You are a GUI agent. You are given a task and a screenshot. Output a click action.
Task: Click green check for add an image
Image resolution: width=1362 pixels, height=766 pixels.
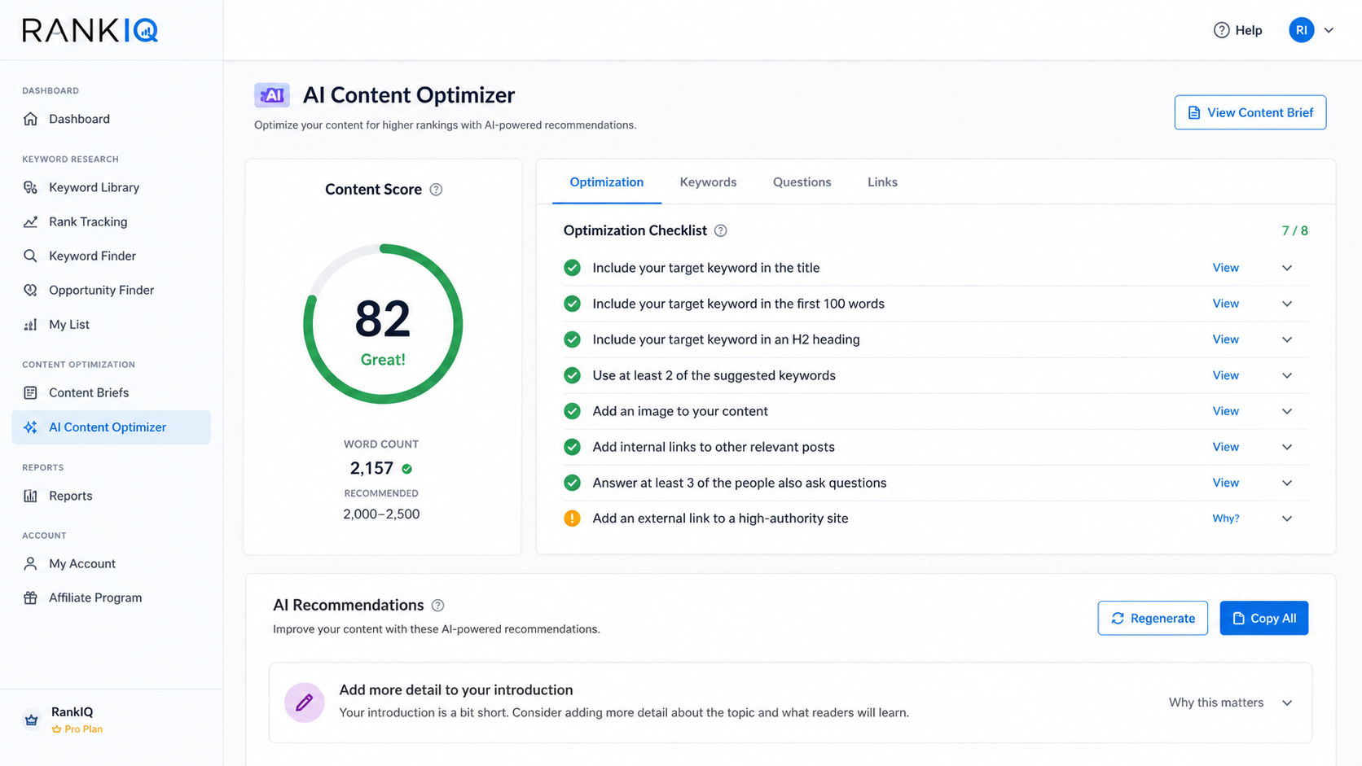pos(572,411)
